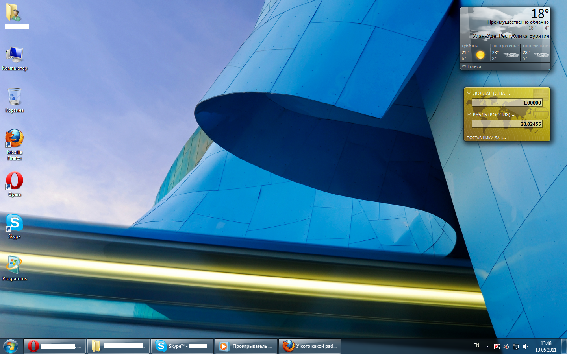Select the Компьютер desktop icon
Viewport: 567px width, 354px height.
coord(15,55)
